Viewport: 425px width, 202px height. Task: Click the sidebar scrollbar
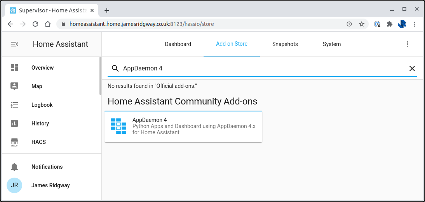pos(100,76)
